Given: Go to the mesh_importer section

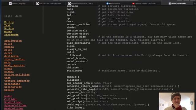Looking at the screenshot, I should [x=14, y=65].
